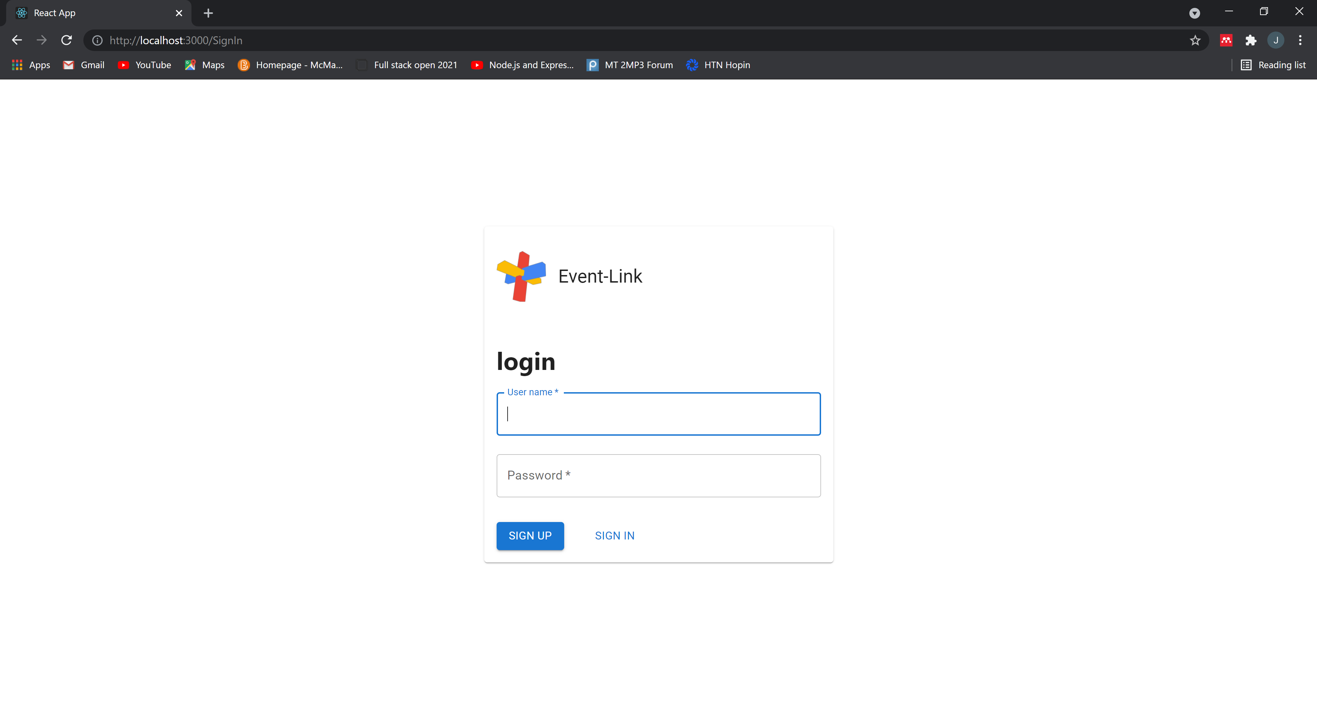Reload the current page

(67, 40)
